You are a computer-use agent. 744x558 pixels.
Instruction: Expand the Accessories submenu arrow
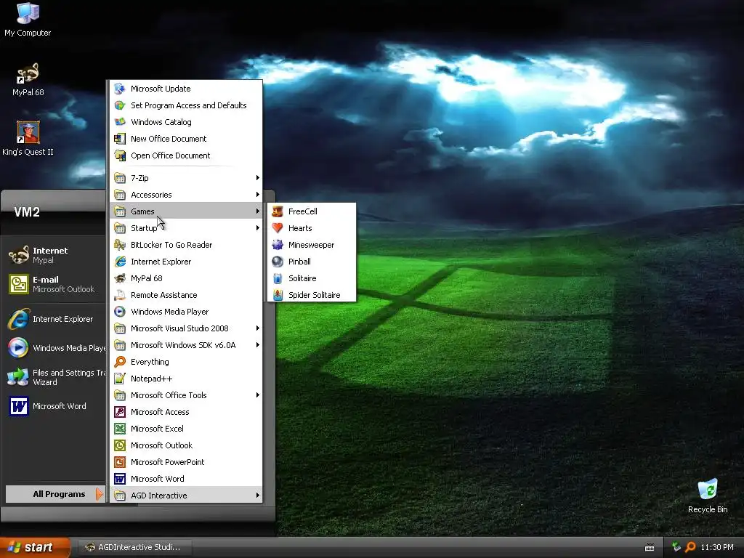[x=258, y=195]
